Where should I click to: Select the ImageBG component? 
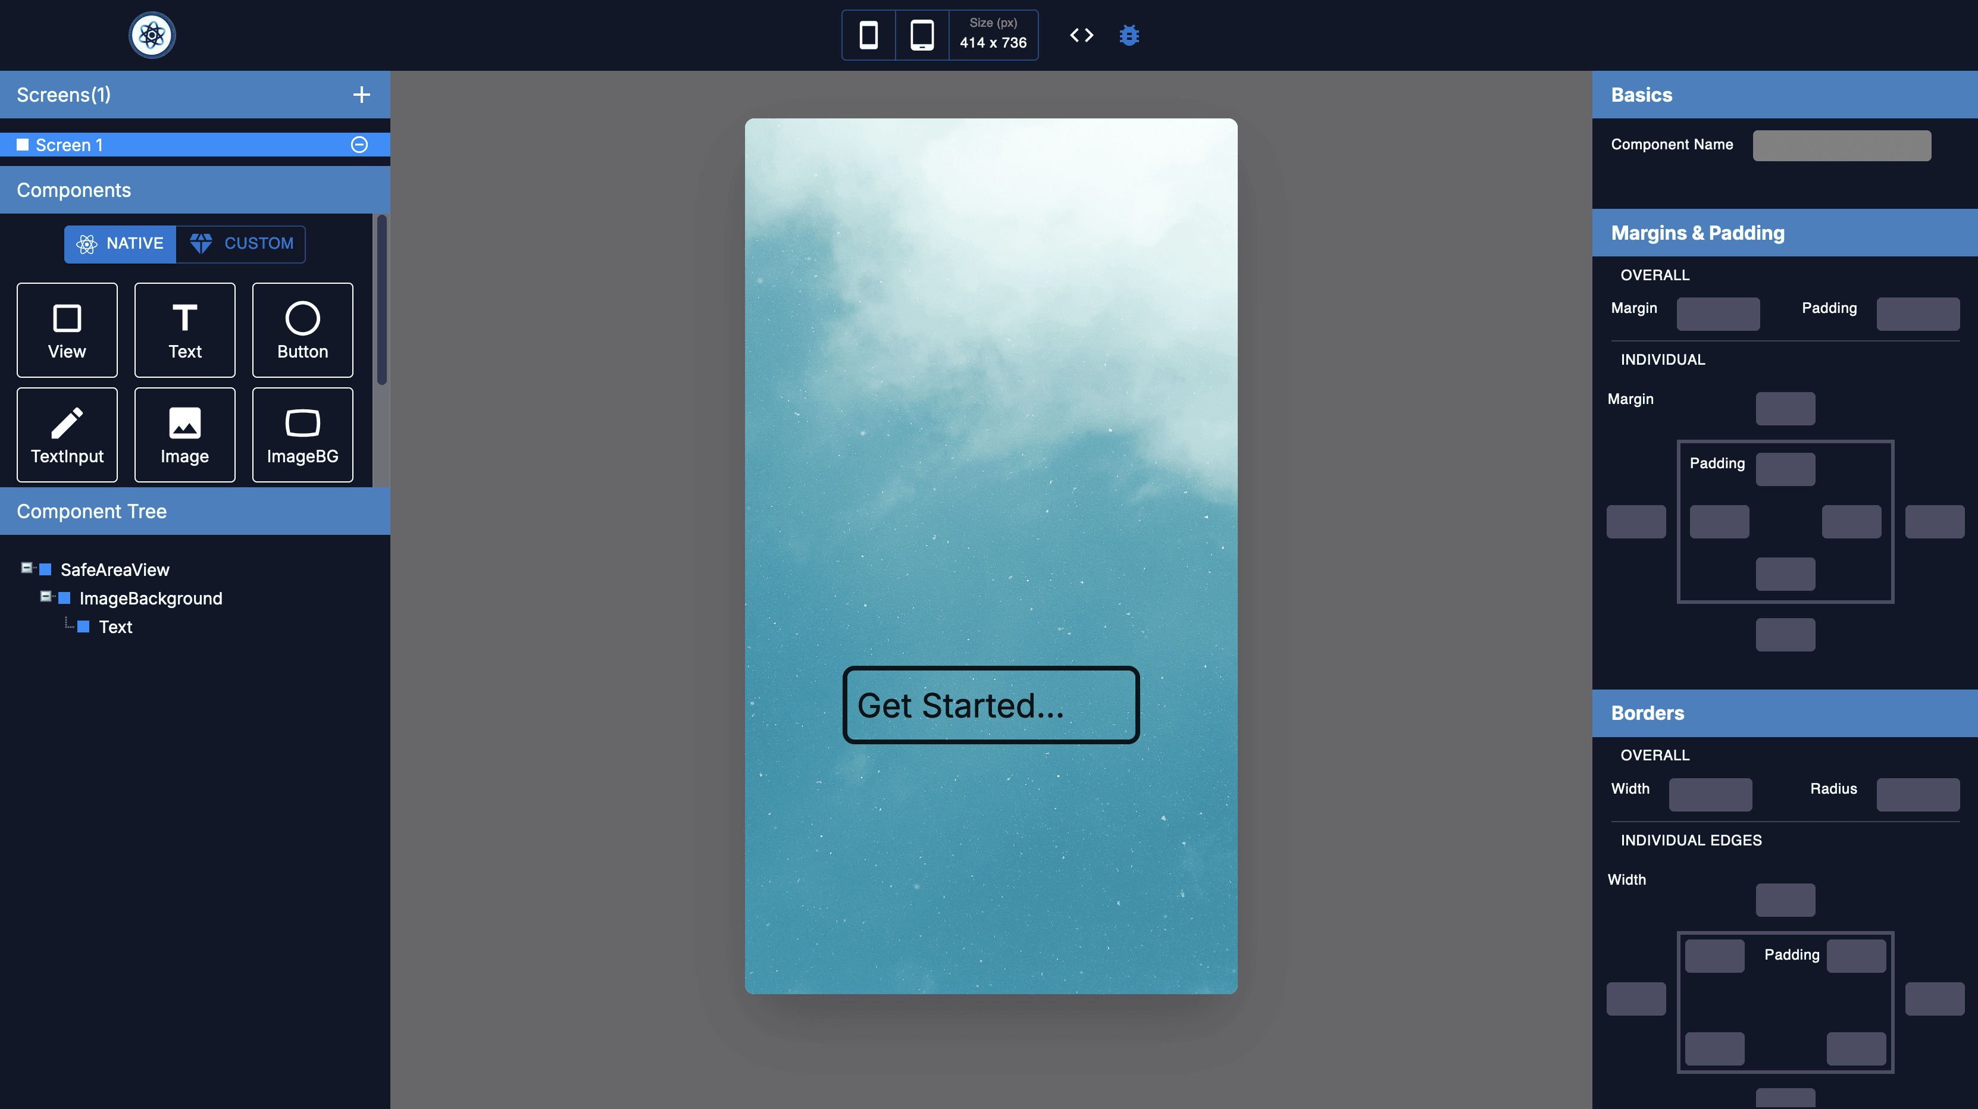click(302, 434)
